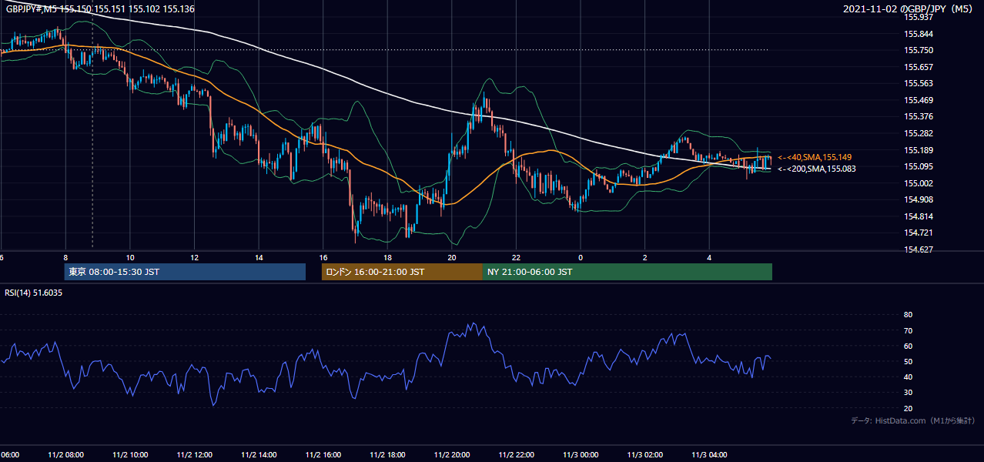Select the ロンドン 16:00-21:00 JST session bar
Viewport: 984px width, 462px height.
pos(402,272)
